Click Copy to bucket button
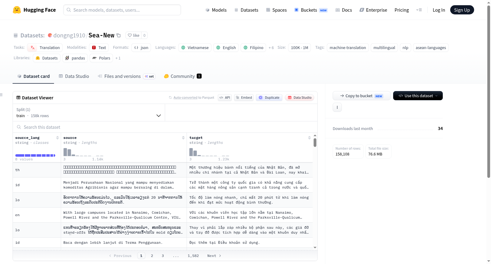The height and width of the screenshot is (264, 491). [x=361, y=96]
